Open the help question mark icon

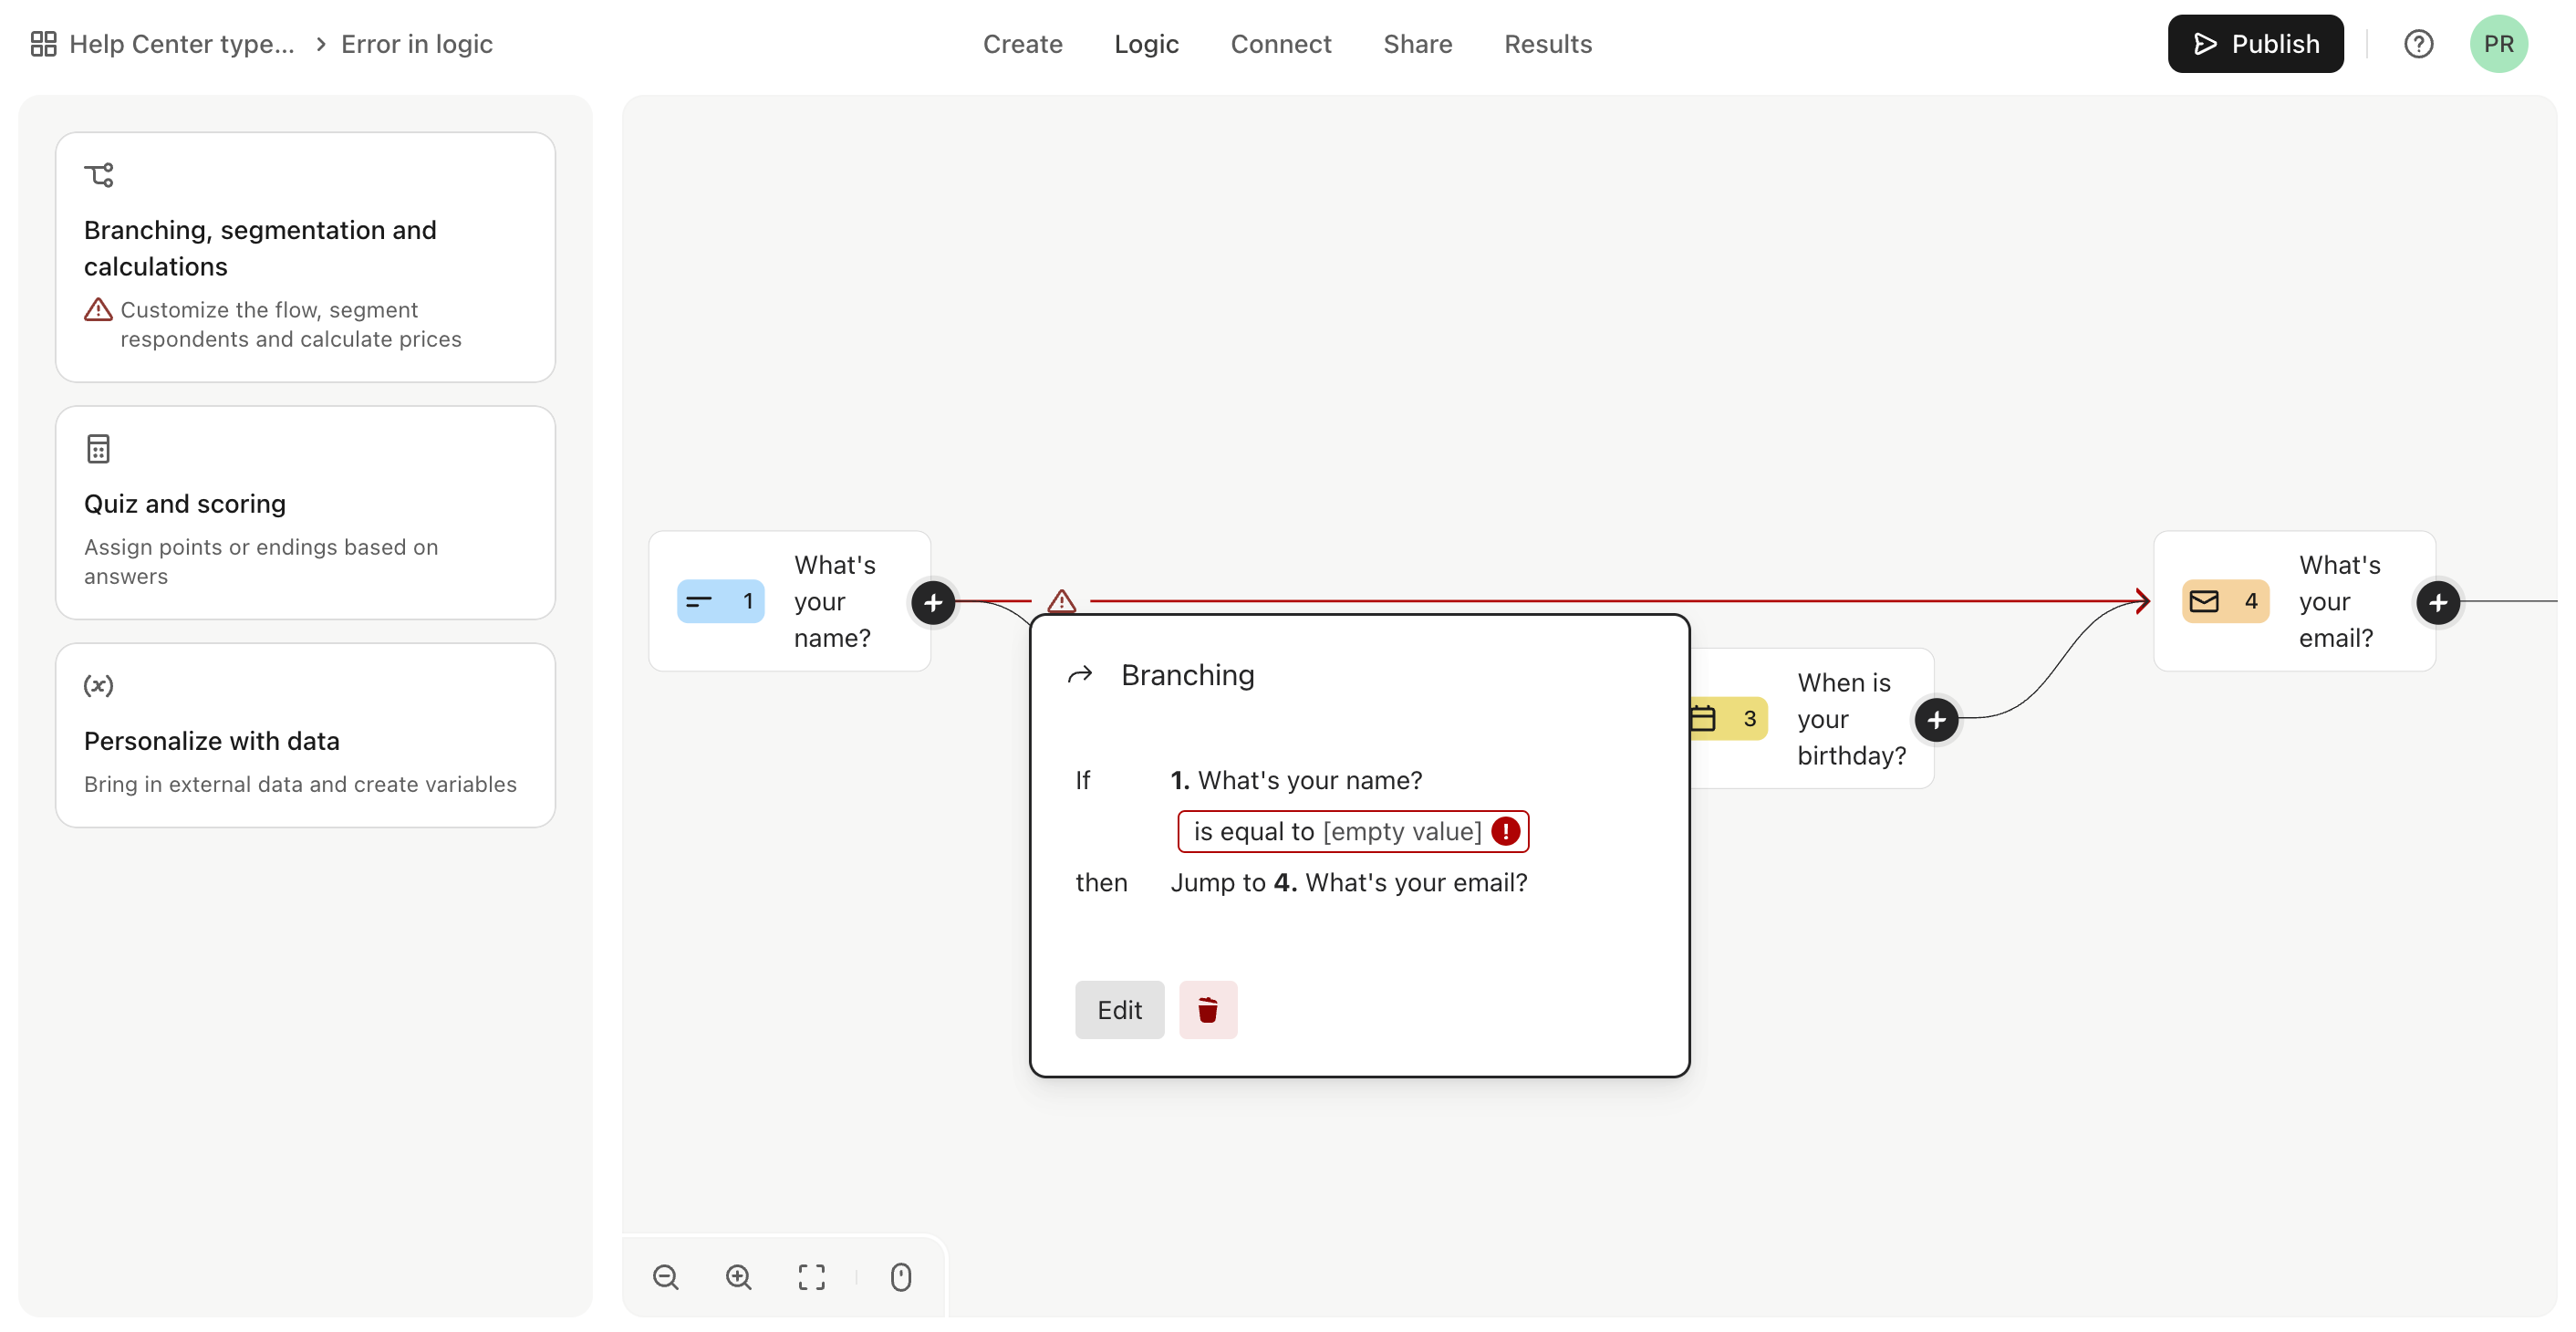(2417, 44)
